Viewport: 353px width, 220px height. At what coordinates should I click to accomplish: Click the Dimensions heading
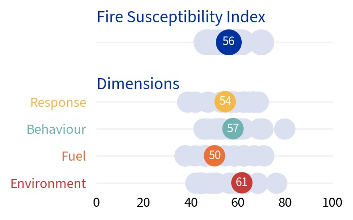(x=138, y=83)
